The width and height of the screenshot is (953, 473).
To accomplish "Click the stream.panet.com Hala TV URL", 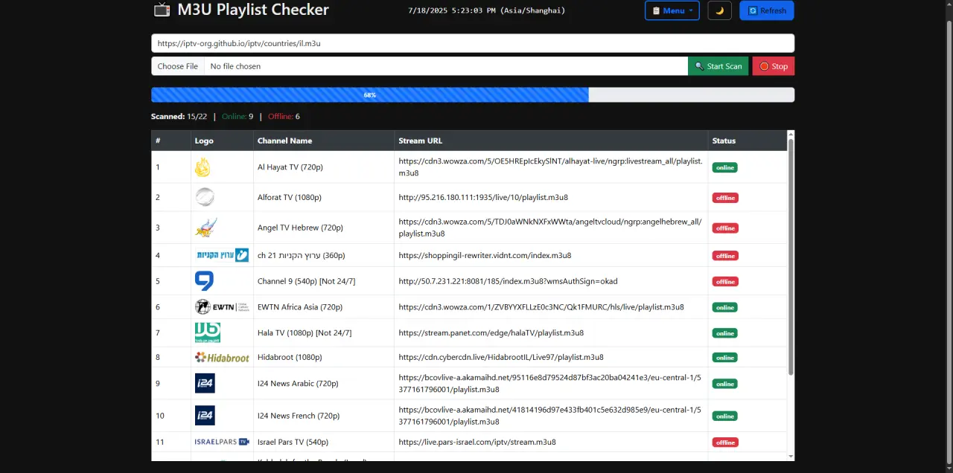I will click(491, 332).
